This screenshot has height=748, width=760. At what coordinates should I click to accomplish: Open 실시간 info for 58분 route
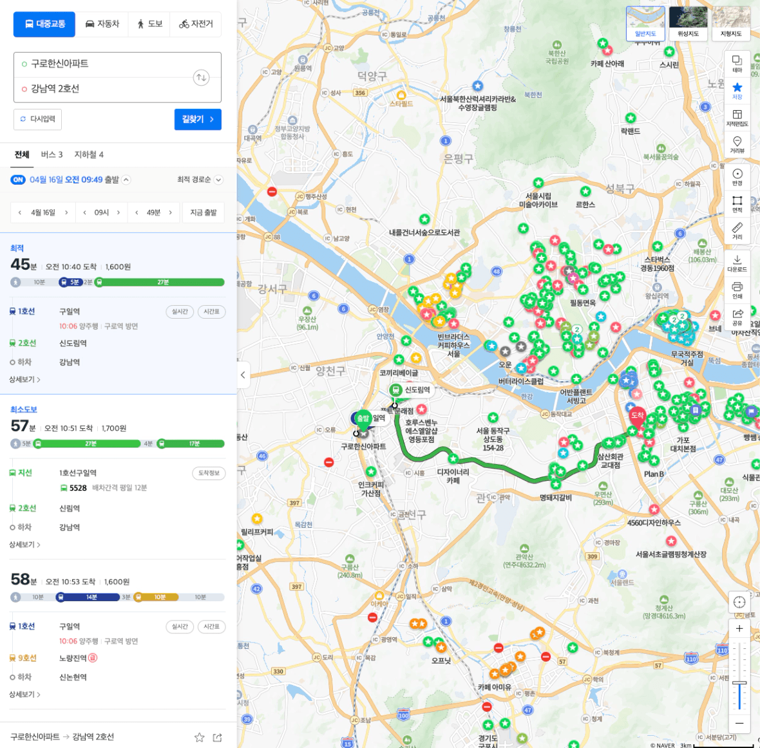[x=180, y=626]
